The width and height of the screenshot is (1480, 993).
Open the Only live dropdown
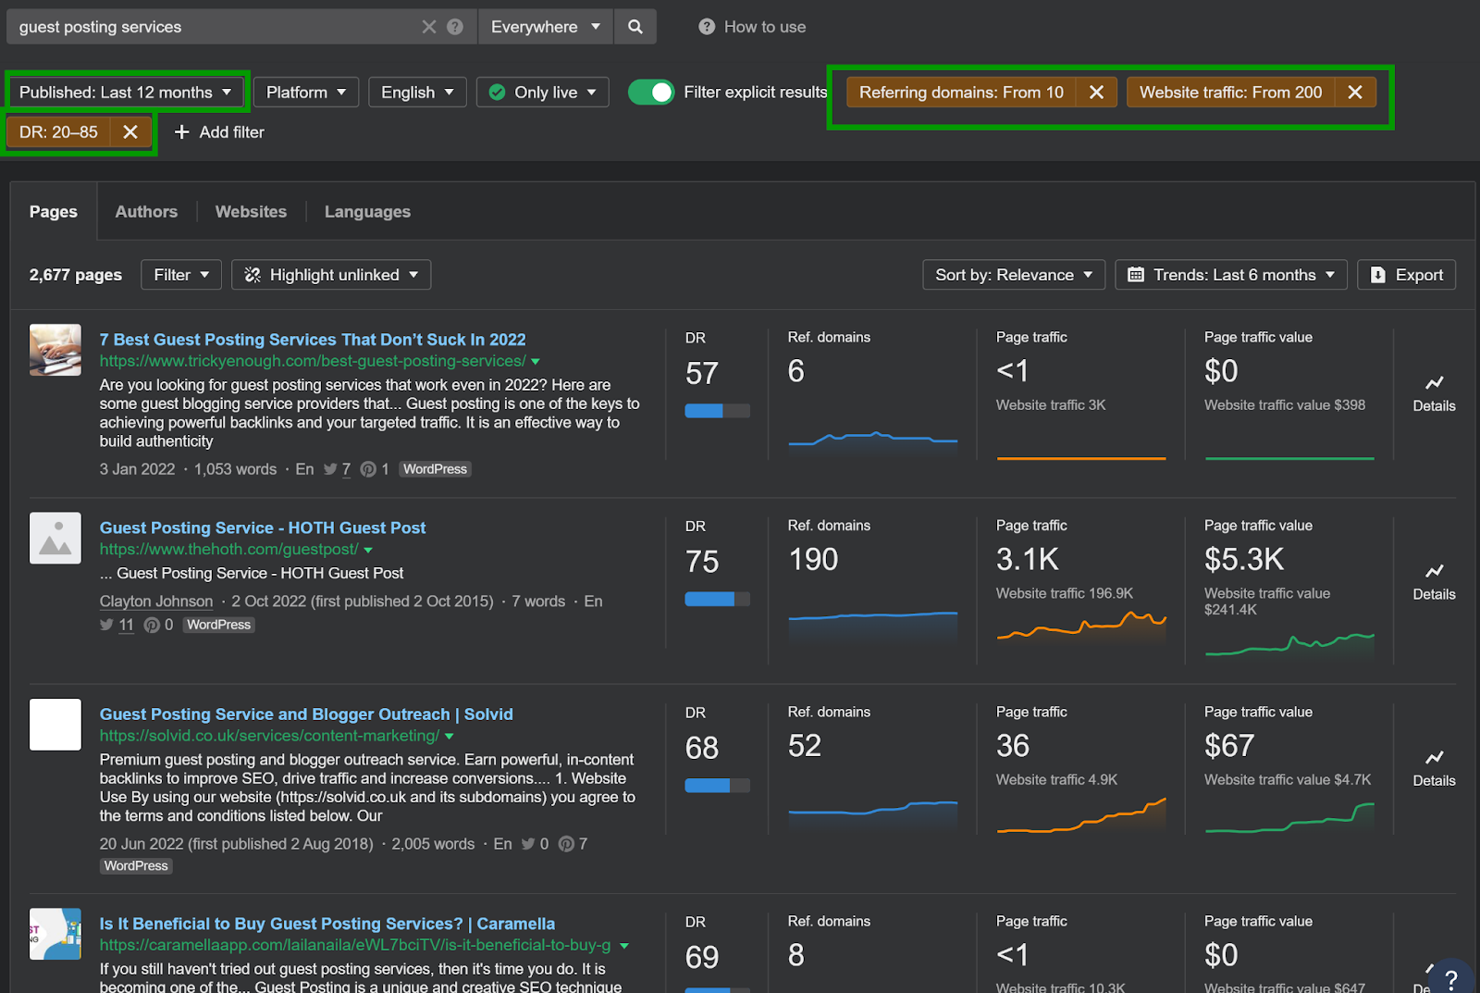544,93
